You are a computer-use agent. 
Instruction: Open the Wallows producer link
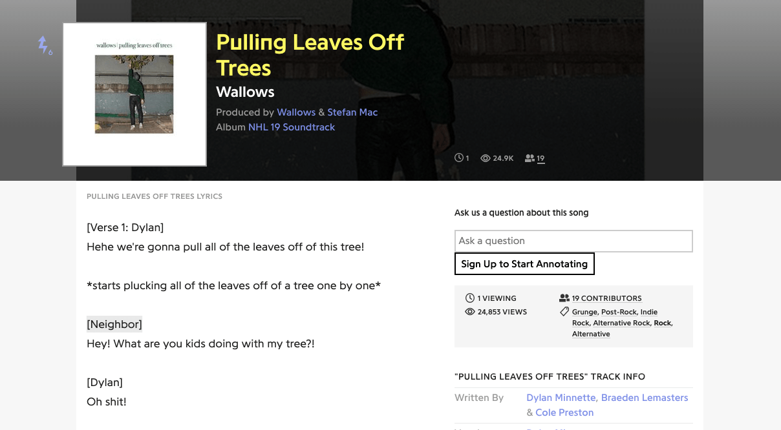coord(296,112)
